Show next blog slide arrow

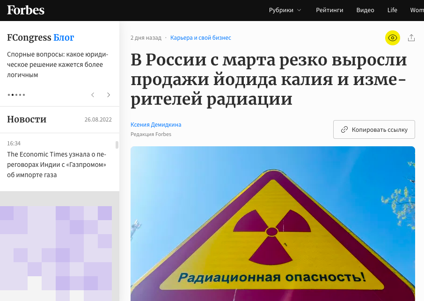pyautogui.click(x=109, y=95)
